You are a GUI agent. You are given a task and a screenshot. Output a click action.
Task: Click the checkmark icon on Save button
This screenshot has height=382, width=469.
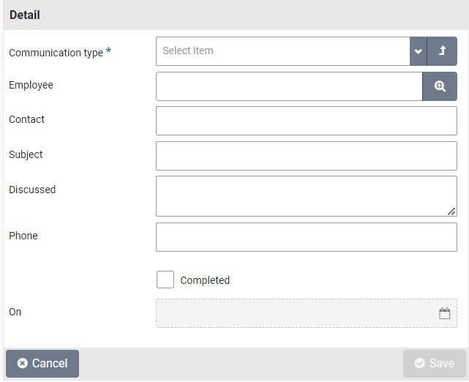pyautogui.click(x=420, y=364)
